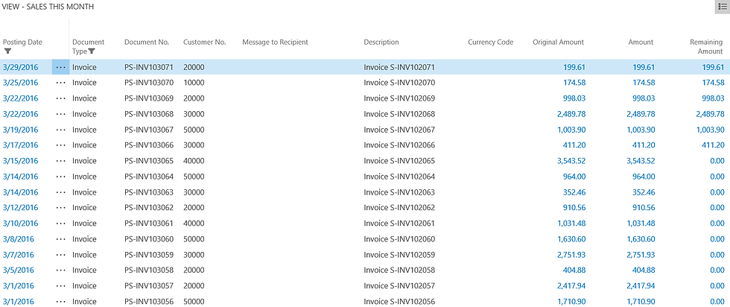Open the 3/10/2016 posting date link
The image size is (730, 307).
[x=21, y=224]
